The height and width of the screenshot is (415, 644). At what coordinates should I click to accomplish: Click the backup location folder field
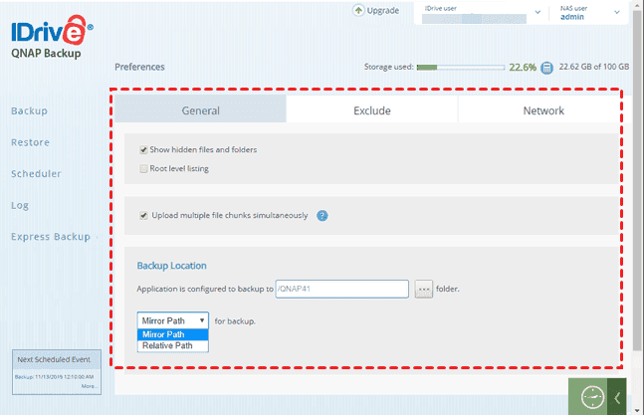(x=341, y=289)
